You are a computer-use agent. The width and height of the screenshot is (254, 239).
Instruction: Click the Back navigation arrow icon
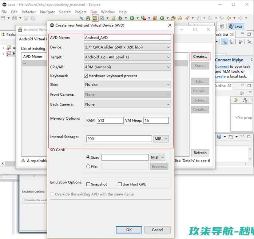click(x=229, y=18)
